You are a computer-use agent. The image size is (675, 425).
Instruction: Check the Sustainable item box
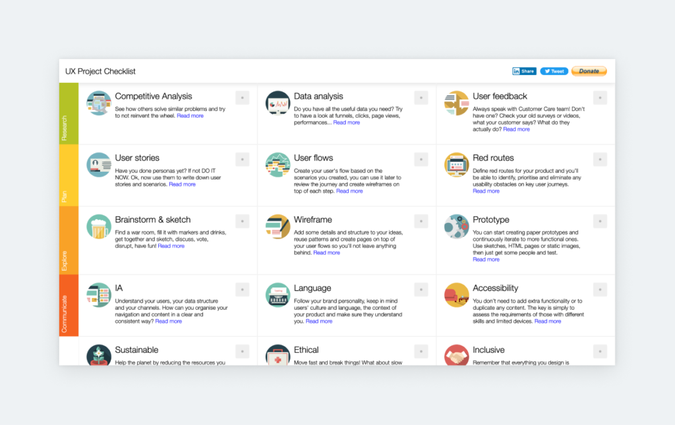coord(243,351)
